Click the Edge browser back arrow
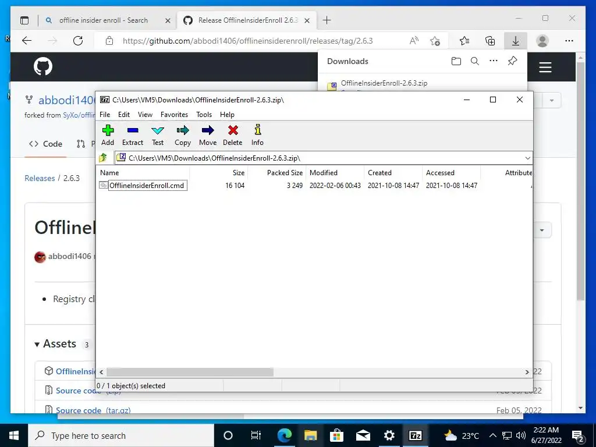Screen dimensions: 596x447 27,41
